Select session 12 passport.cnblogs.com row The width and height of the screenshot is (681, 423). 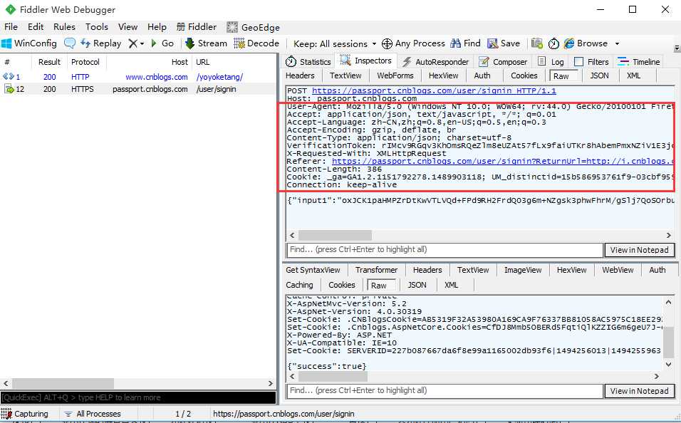coord(138,89)
